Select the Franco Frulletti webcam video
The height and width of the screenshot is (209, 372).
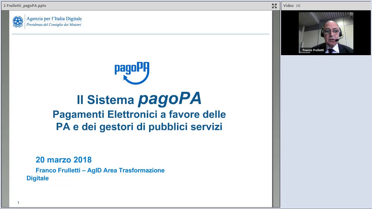pyautogui.click(x=326, y=33)
